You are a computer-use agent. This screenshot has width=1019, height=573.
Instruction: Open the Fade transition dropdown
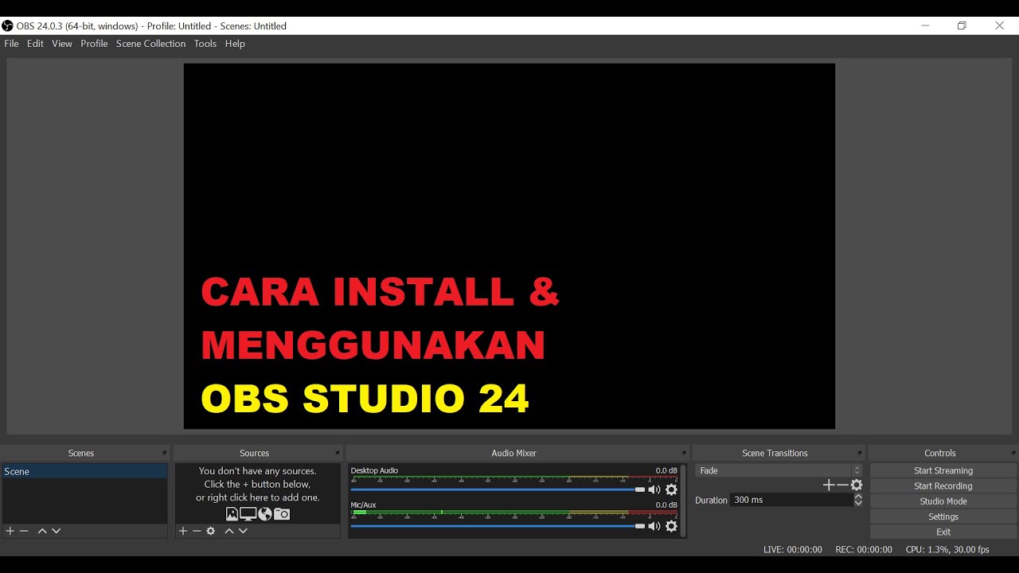779,470
